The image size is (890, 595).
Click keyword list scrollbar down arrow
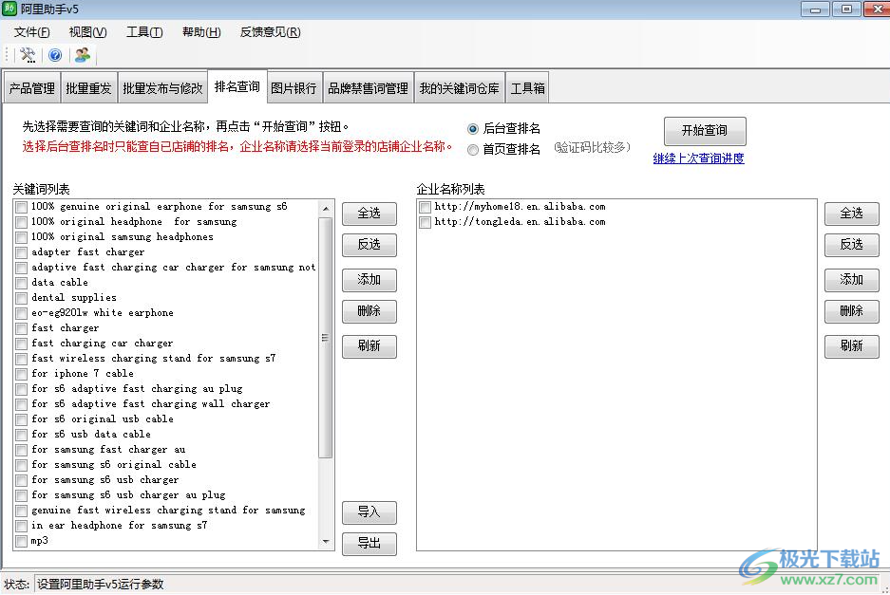point(326,541)
